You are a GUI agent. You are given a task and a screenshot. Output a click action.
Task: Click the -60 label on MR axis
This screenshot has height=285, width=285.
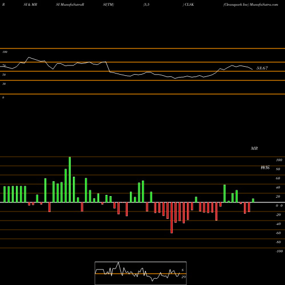(x=278, y=233)
